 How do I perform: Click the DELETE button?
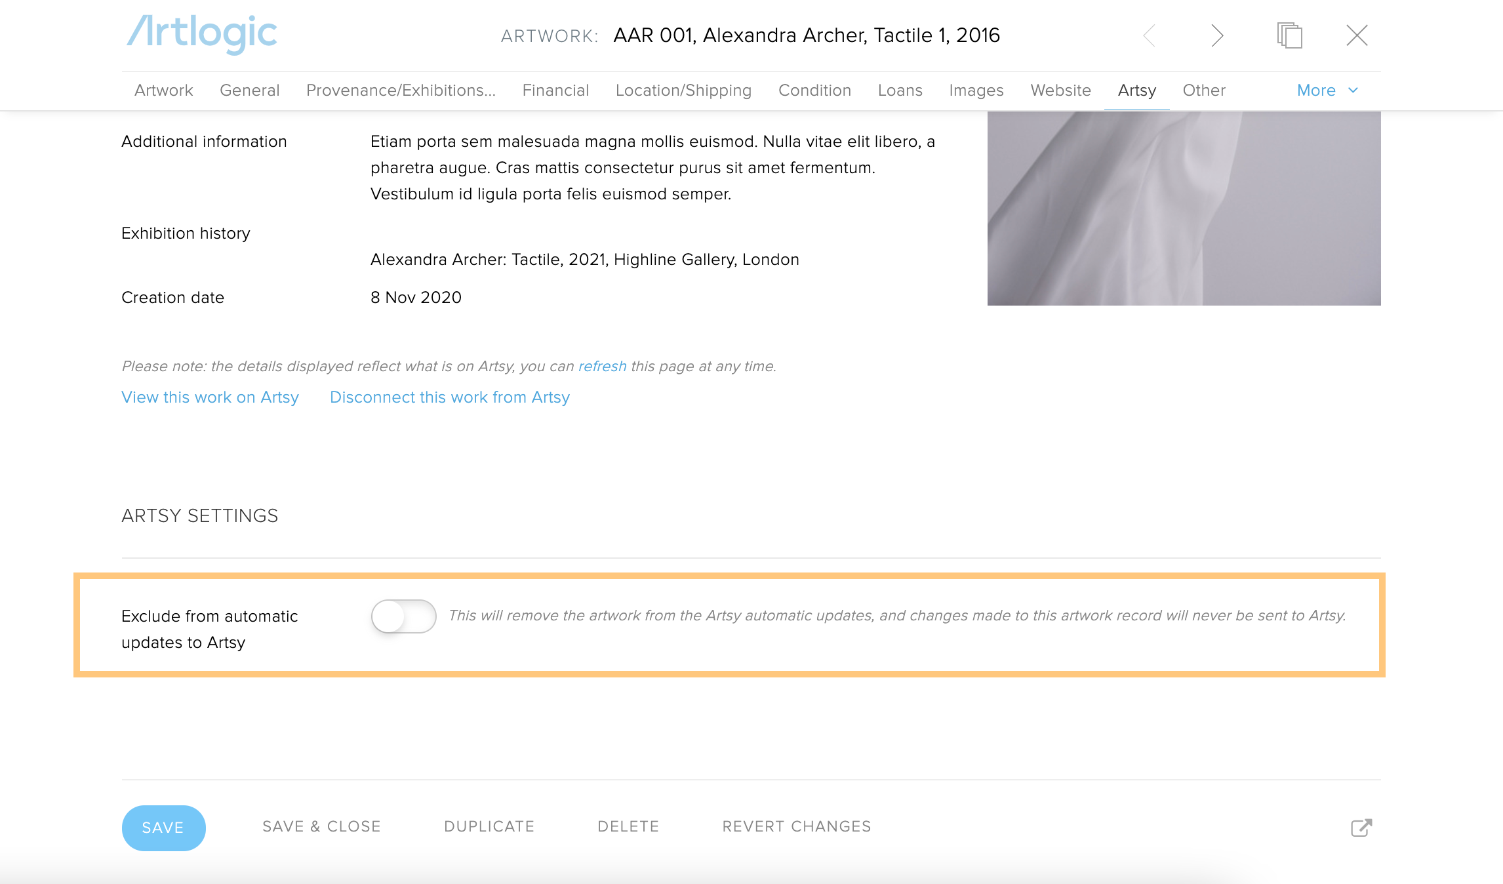point(628,826)
